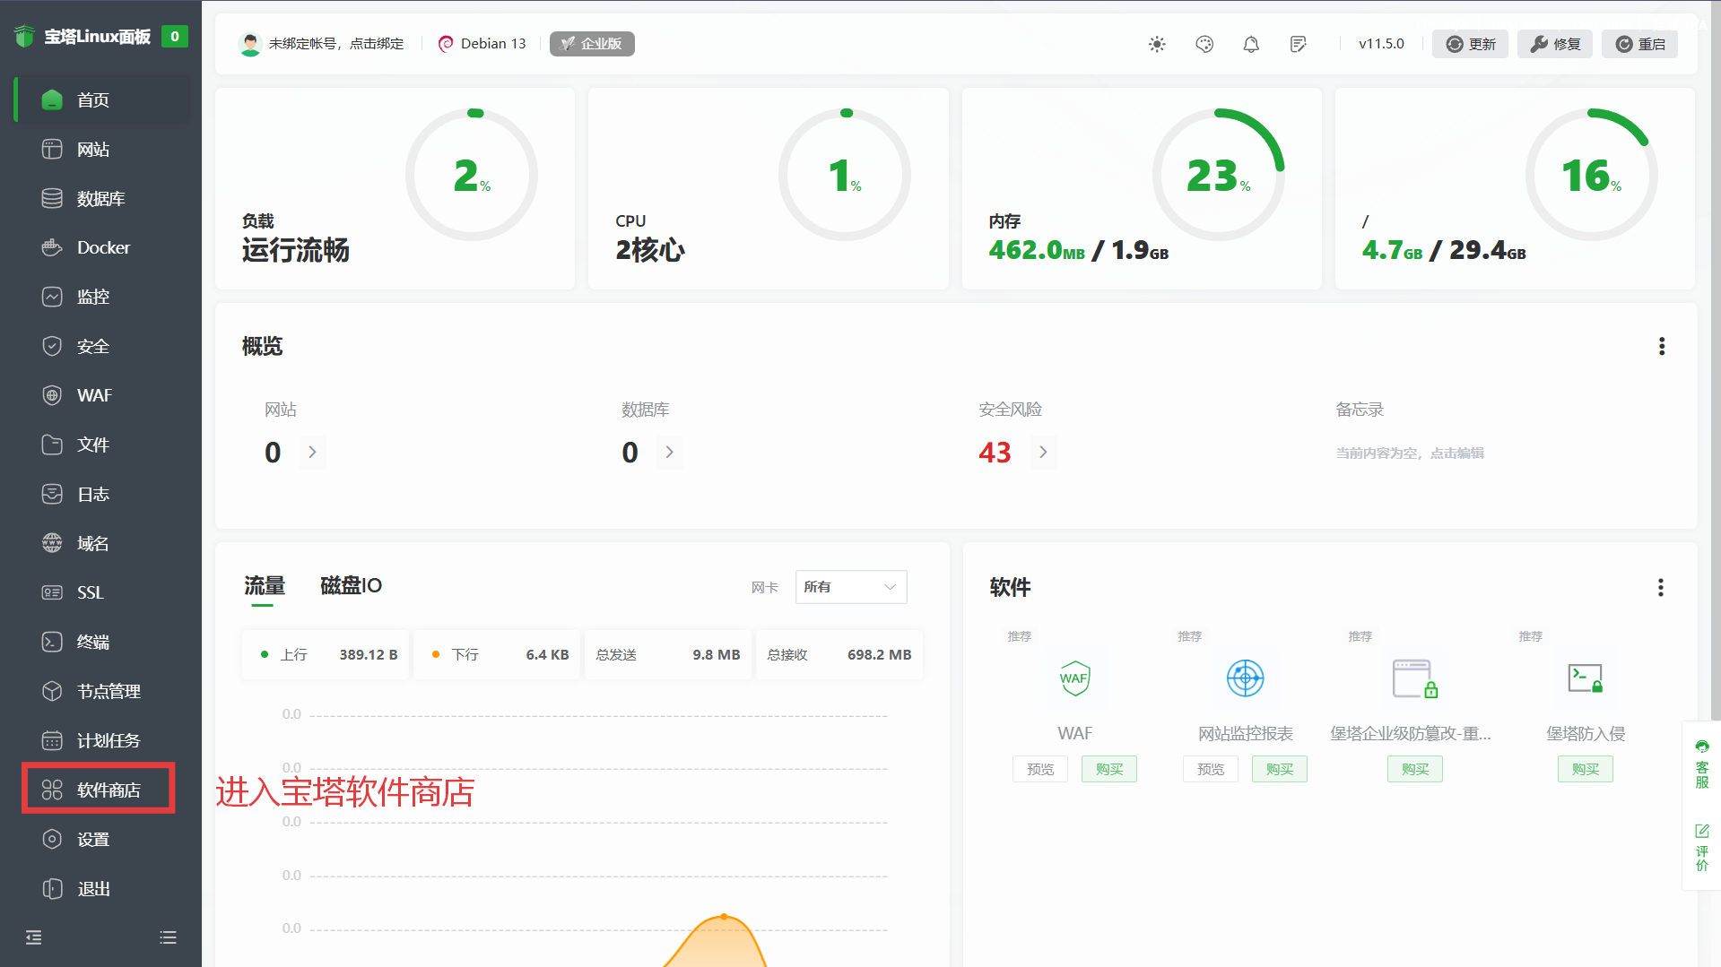Click the memory usage 23% gauge

click(1218, 175)
